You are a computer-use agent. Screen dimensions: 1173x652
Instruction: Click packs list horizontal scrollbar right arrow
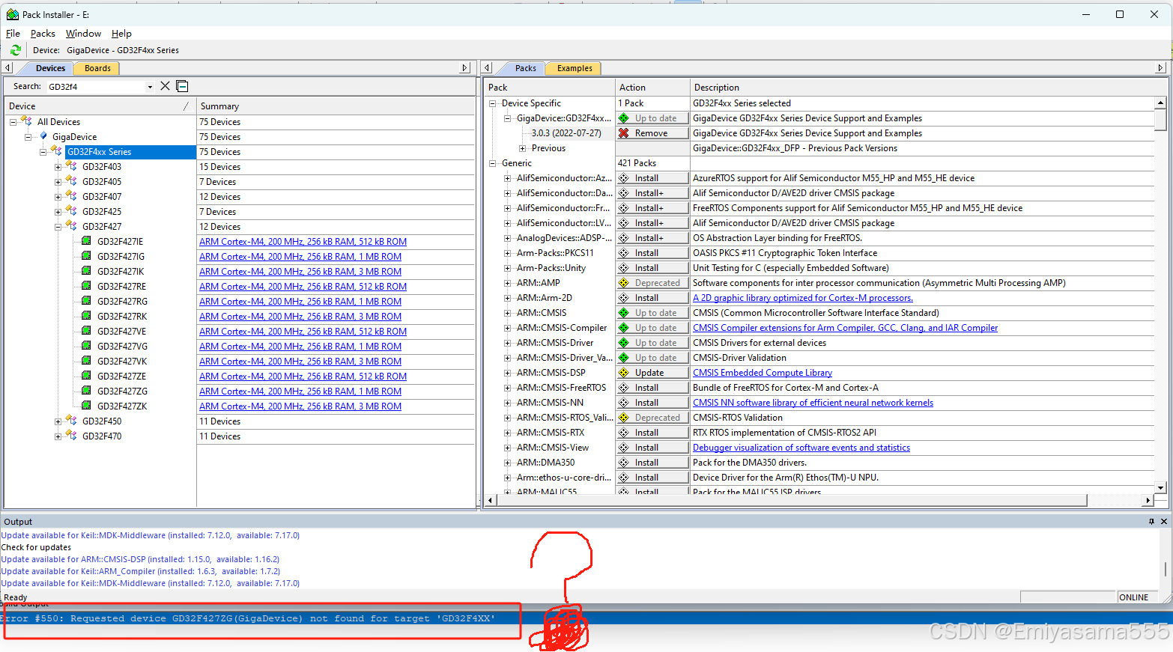(x=1148, y=500)
